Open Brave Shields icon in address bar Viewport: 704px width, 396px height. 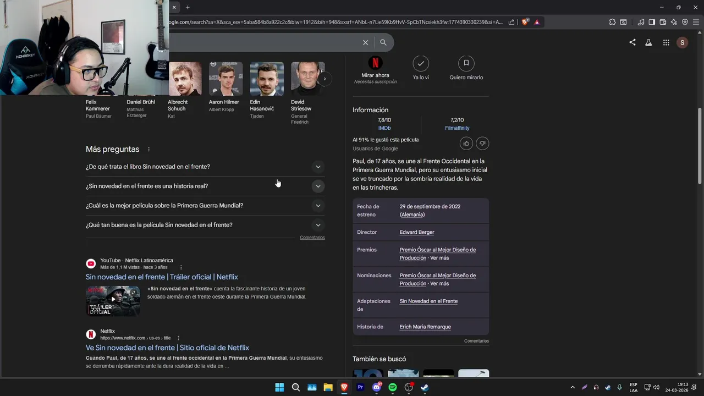(x=525, y=22)
